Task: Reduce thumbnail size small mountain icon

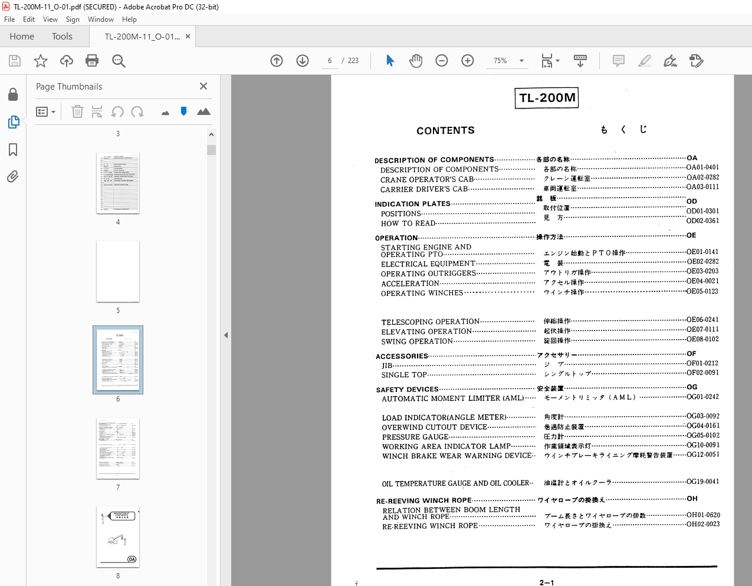Action: (x=165, y=113)
